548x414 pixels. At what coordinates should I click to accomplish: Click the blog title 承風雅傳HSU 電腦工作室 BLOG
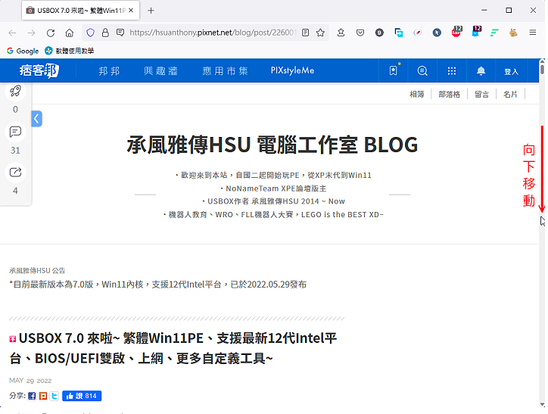(272, 145)
